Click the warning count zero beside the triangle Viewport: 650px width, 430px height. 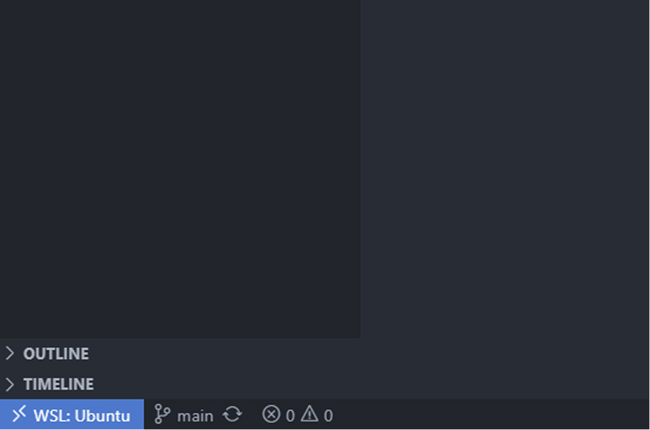329,416
